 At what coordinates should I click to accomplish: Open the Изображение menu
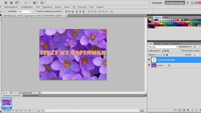pos(27,7)
